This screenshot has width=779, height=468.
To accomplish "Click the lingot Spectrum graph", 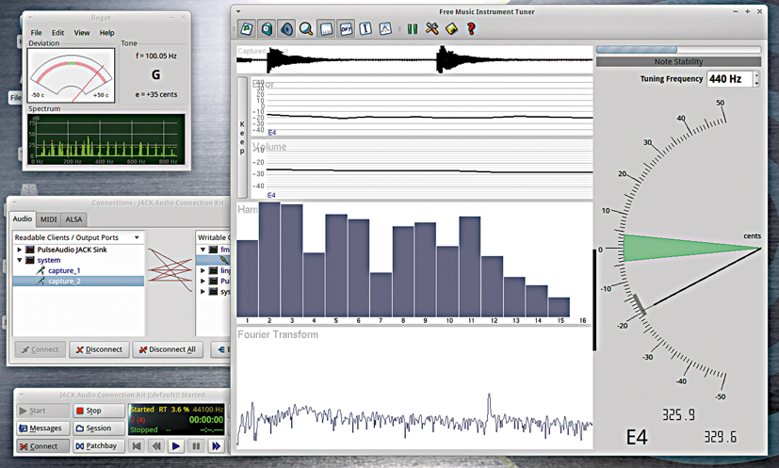I will [106, 139].
